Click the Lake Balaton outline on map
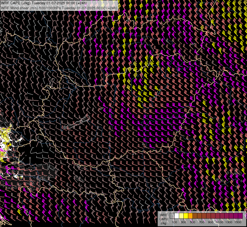247x227 pixels. [77, 122]
